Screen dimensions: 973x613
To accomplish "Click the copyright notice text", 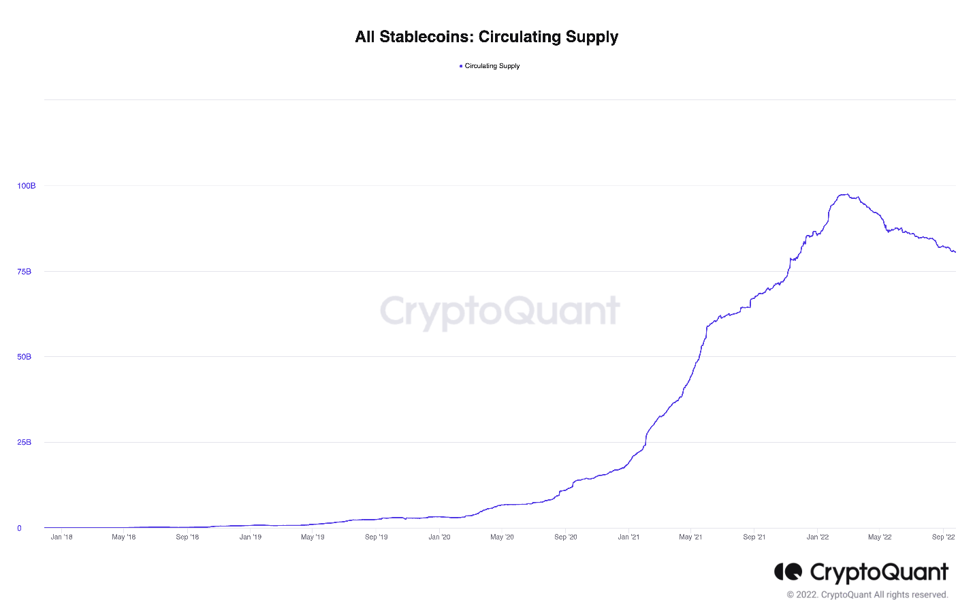I will 867,595.
